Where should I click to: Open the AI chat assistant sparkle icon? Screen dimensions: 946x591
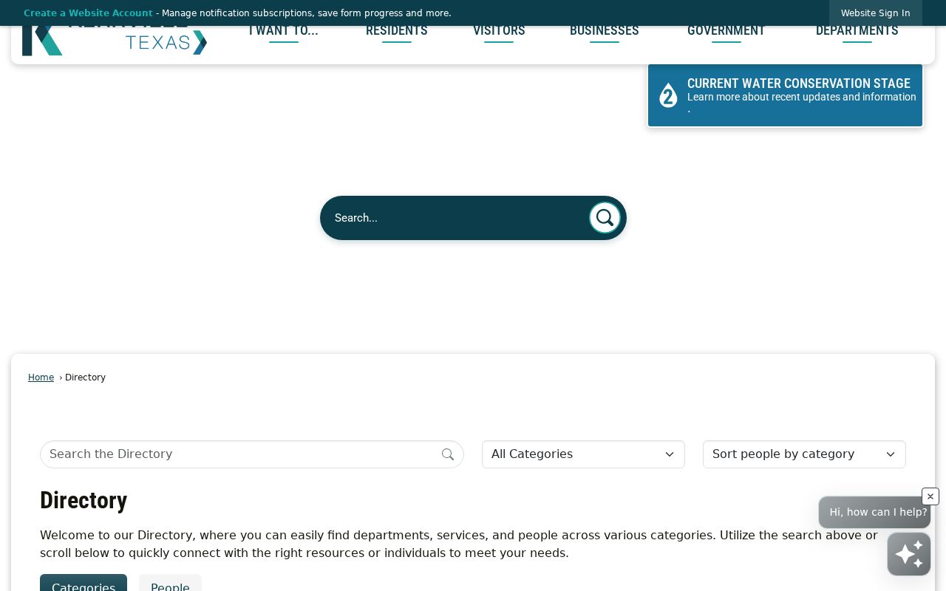pos(909,554)
